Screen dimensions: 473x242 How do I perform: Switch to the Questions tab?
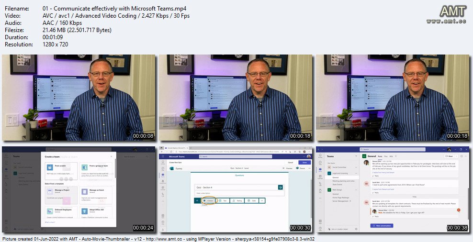239,175
